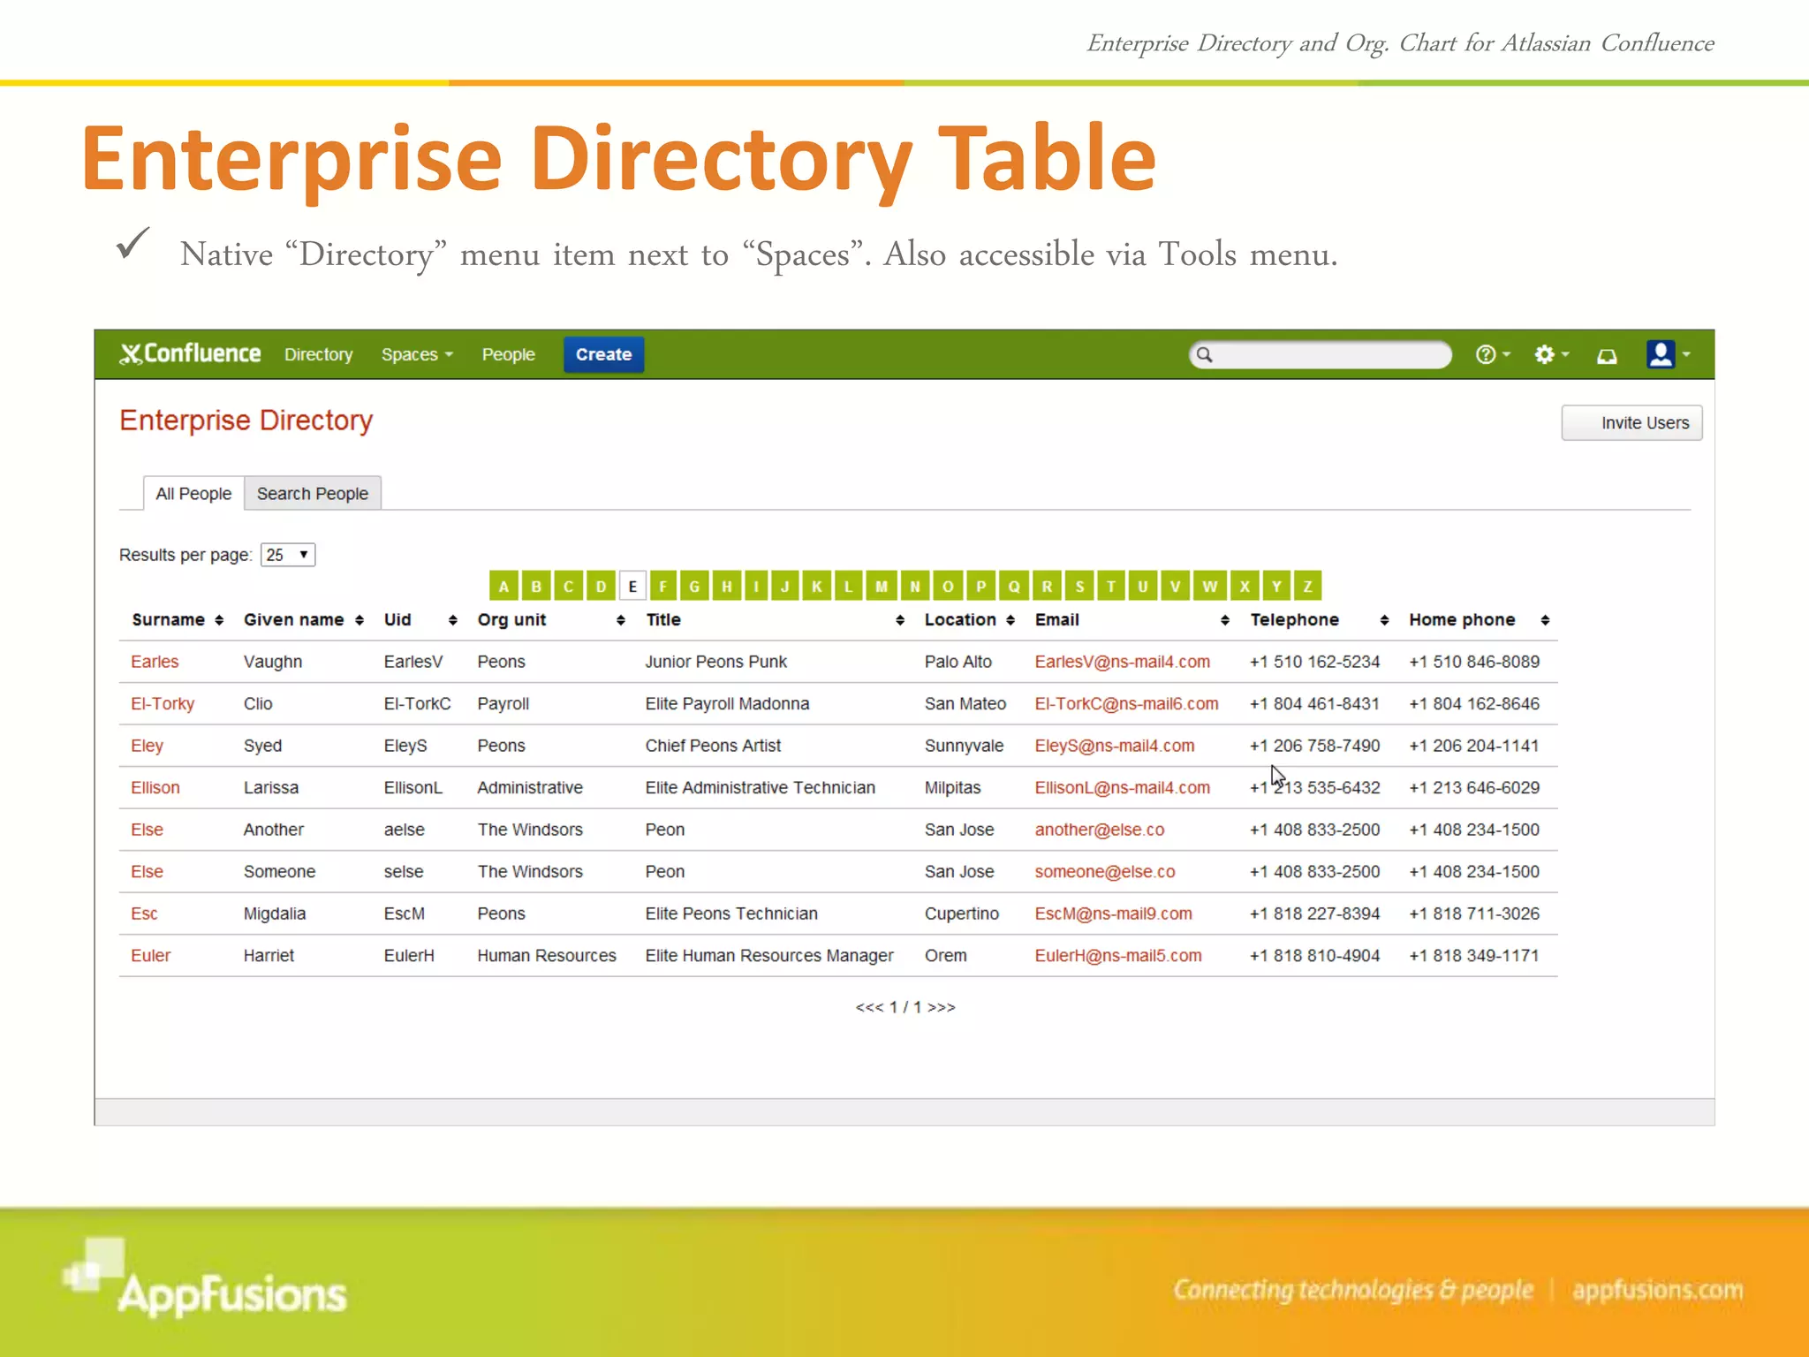This screenshot has height=1357, width=1809.
Task: Open the Results per page dropdown
Action: pos(288,555)
